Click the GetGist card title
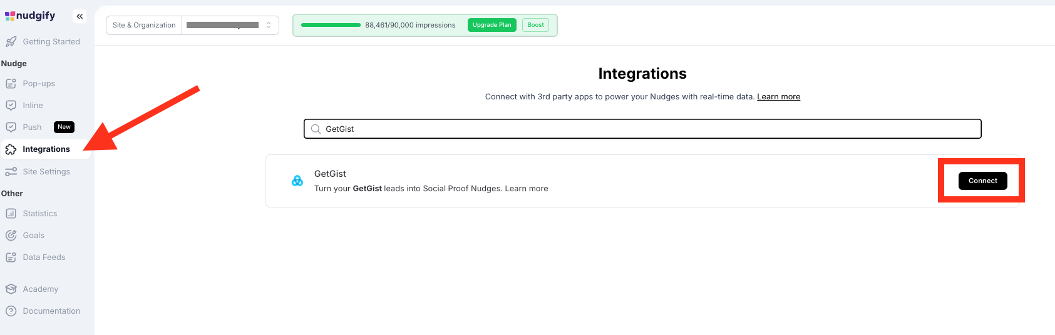This screenshot has width=1055, height=335. pos(330,174)
